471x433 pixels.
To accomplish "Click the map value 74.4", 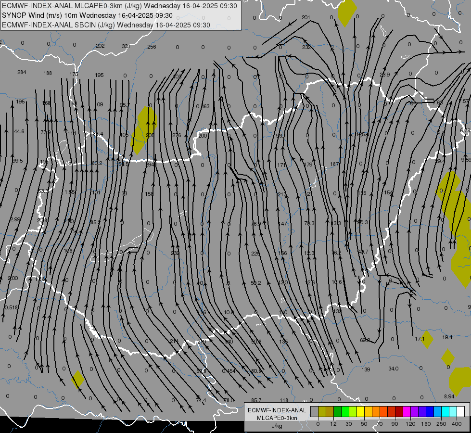I will click(x=201, y=400).
